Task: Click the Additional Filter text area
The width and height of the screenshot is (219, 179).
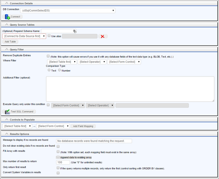Action: pos(130,89)
